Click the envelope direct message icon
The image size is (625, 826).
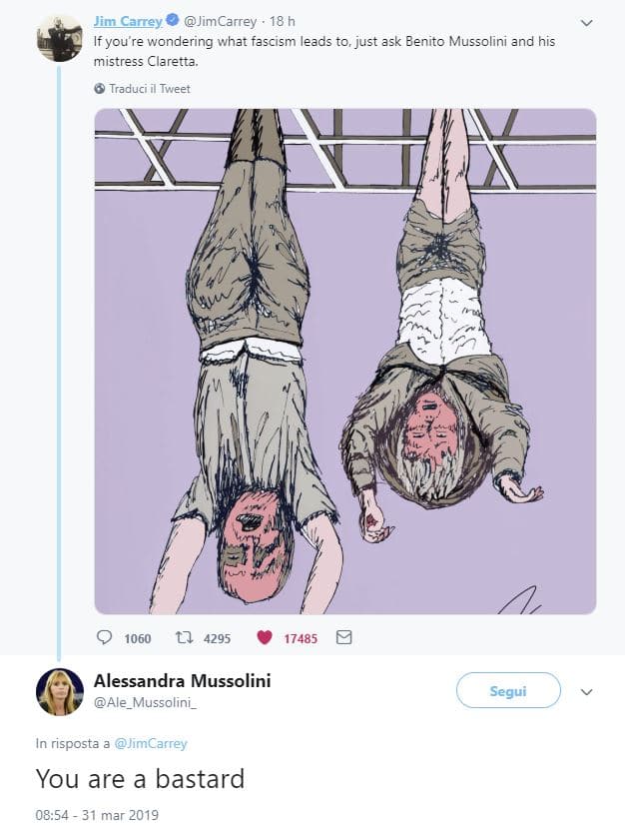[343, 637]
